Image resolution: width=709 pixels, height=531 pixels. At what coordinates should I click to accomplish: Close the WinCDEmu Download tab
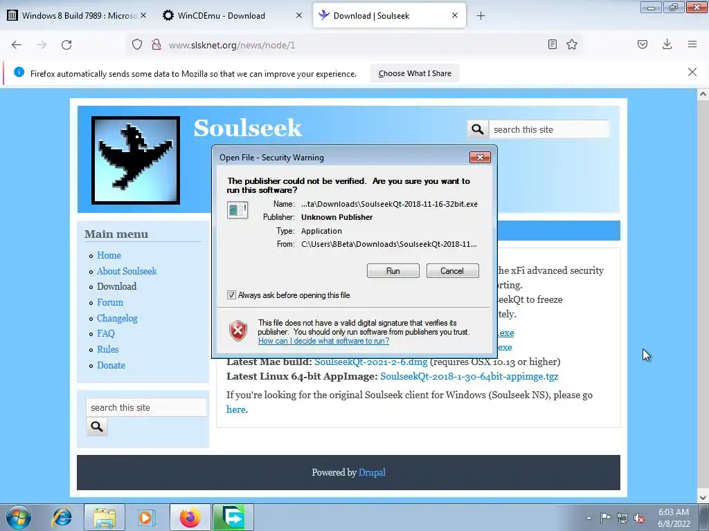click(299, 15)
